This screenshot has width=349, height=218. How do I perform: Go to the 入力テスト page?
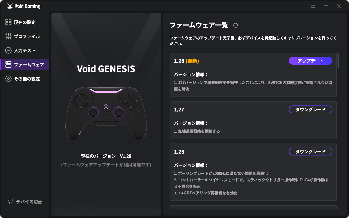[x=25, y=51]
